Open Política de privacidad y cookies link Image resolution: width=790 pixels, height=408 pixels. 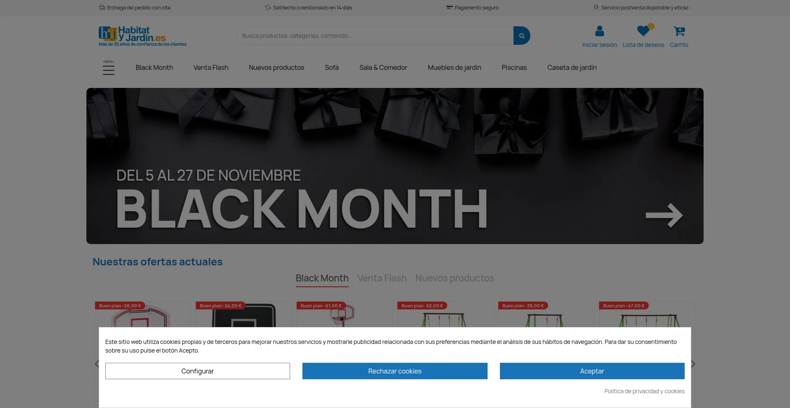coord(644,391)
